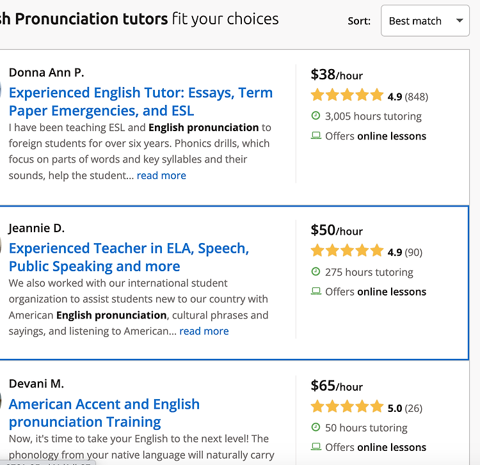The height and width of the screenshot is (465, 480).
Task: Open Jeannie D.'s Experienced Teacher in ELA listing
Action: [129, 257]
